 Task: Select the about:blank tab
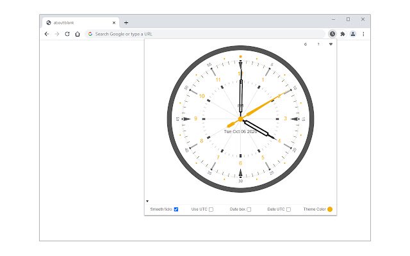click(81, 23)
